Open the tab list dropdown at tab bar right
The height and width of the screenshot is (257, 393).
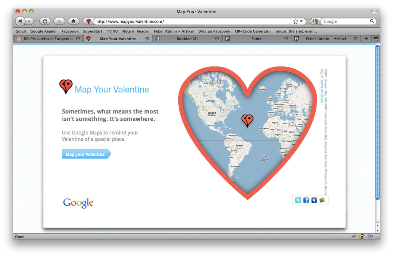click(376, 38)
